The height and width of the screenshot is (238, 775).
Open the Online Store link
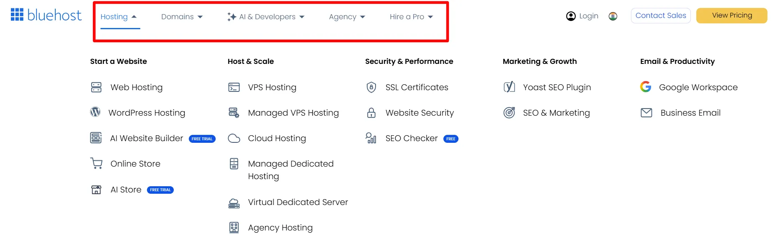(135, 164)
